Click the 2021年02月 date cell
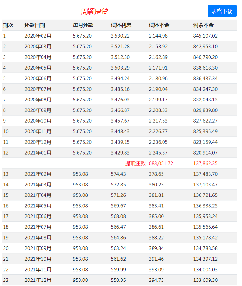The height and width of the screenshot is (286, 242). pyautogui.click(x=38, y=174)
